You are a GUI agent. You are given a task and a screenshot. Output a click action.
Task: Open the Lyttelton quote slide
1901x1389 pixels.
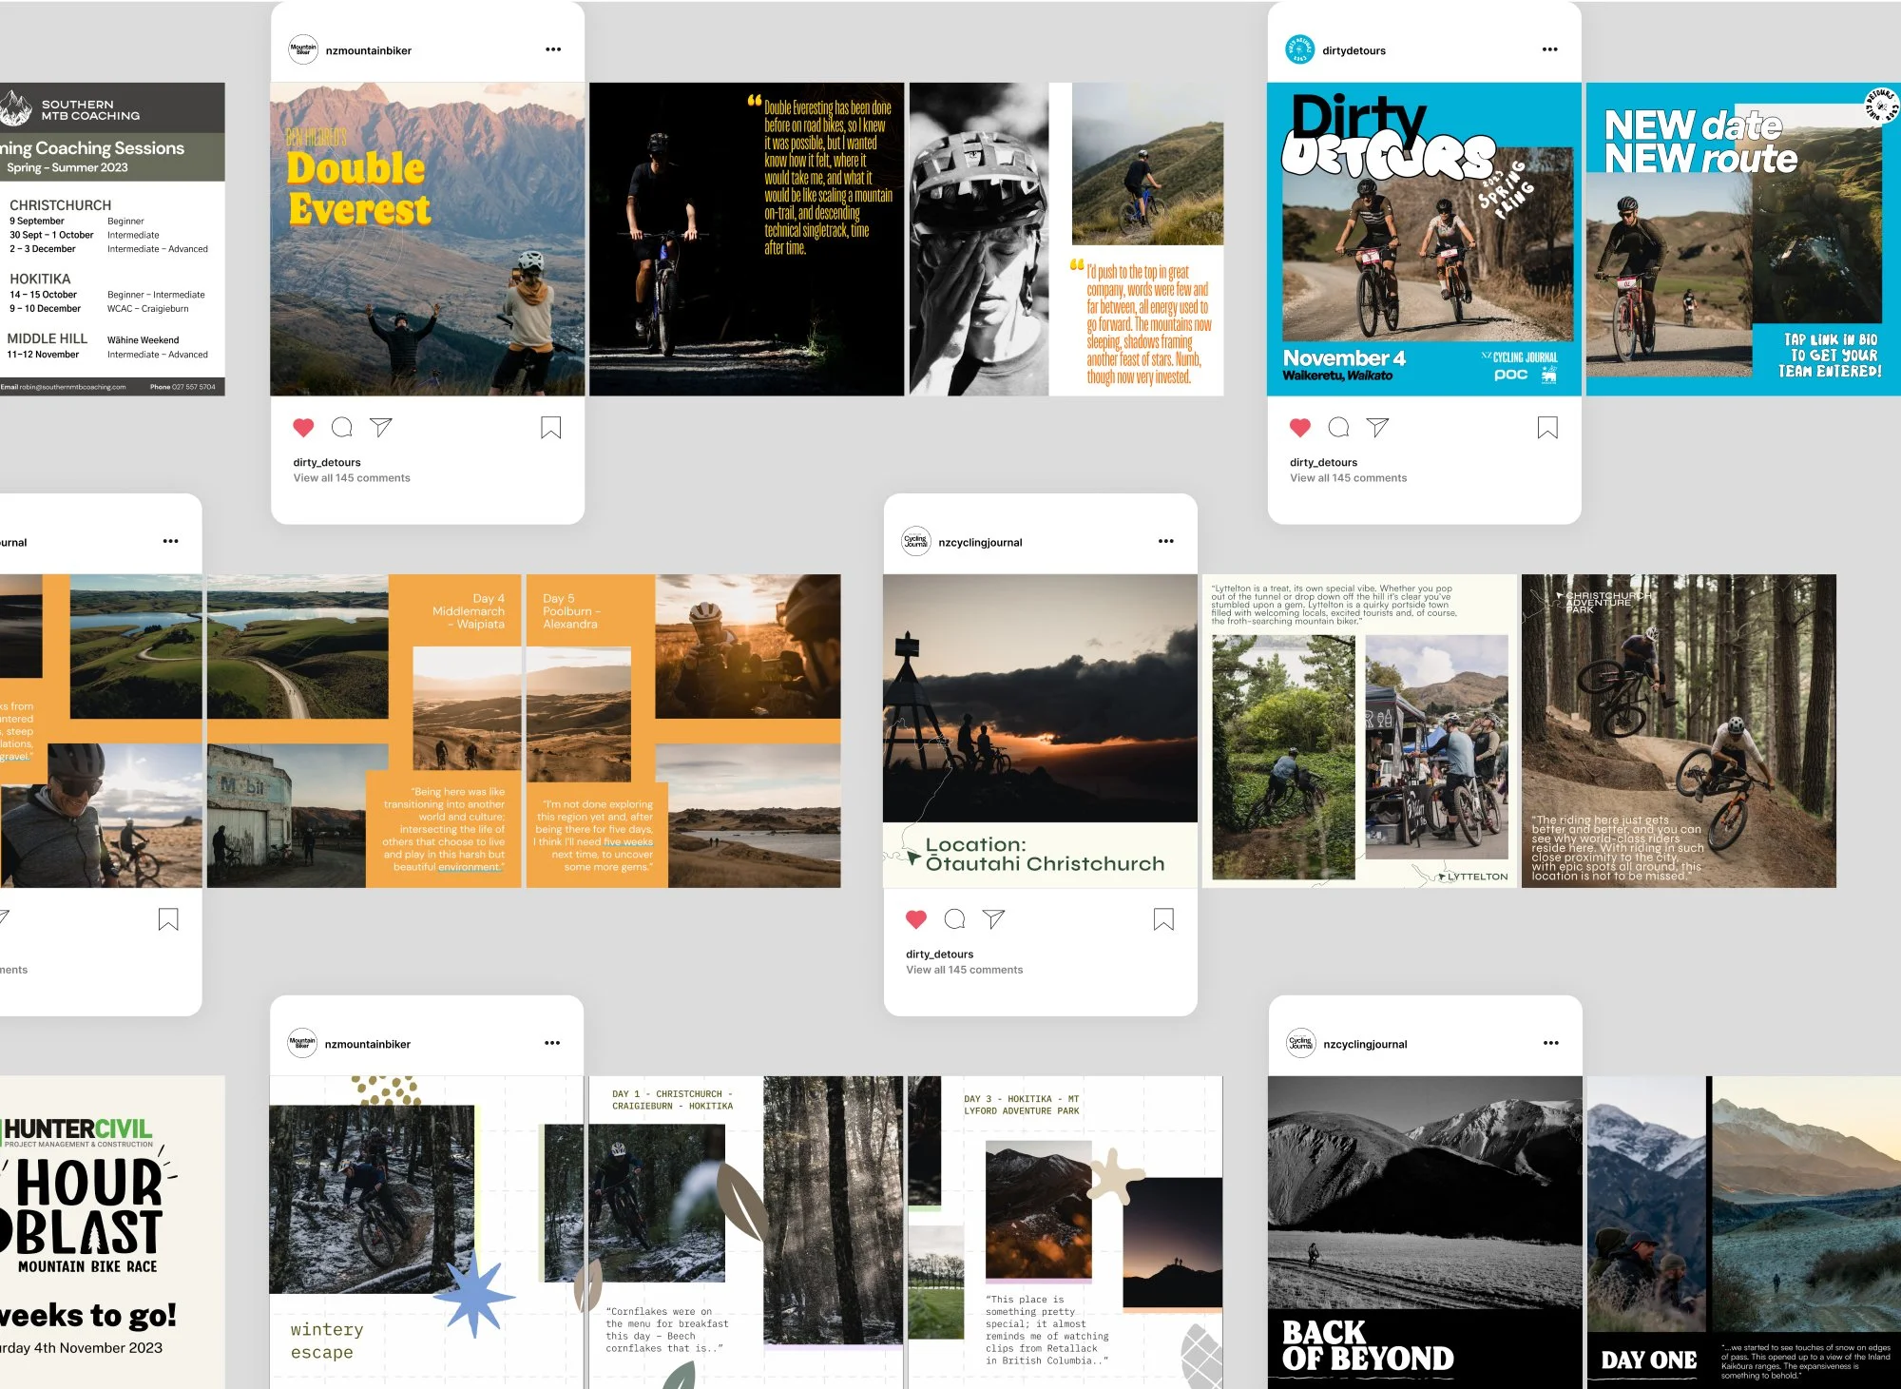[x=1359, y=731]
